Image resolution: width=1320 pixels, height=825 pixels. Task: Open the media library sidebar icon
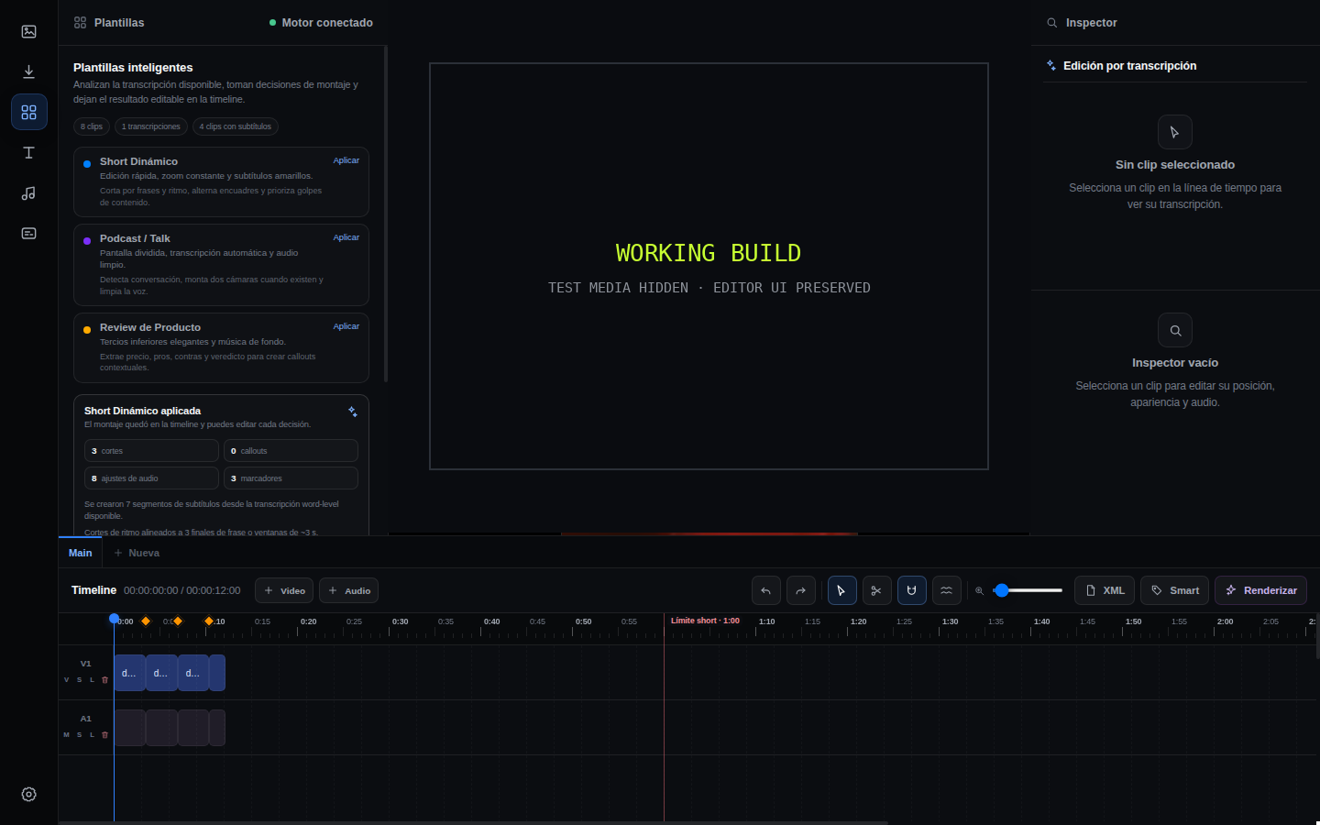tap(28, 31)
